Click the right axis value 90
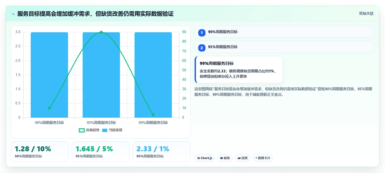This screenshot has height=173, width=385. (184, 32)
